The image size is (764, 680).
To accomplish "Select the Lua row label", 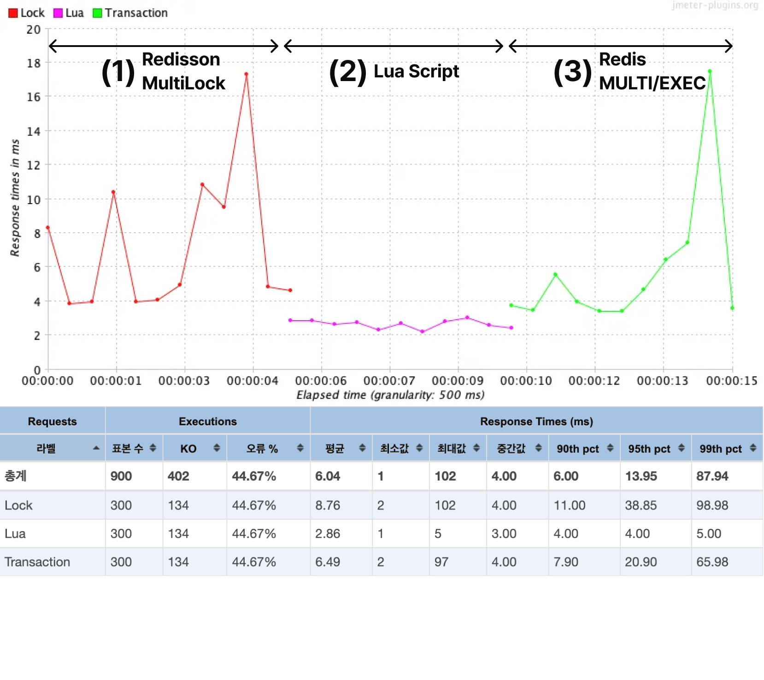I will coord(15,534).
